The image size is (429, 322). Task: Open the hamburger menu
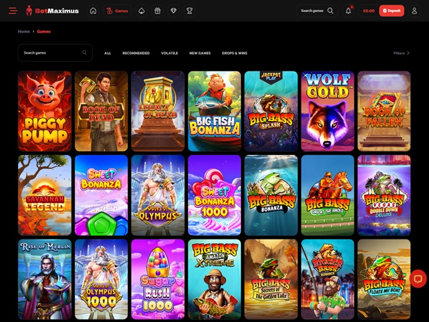tap(13, 11)
